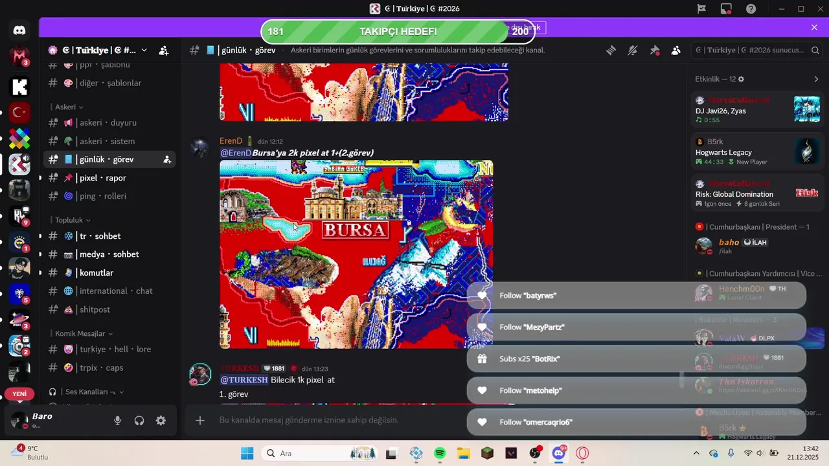Toggle headphones deafen in user panel
The image size is (829, 466).
pos(139,420)
